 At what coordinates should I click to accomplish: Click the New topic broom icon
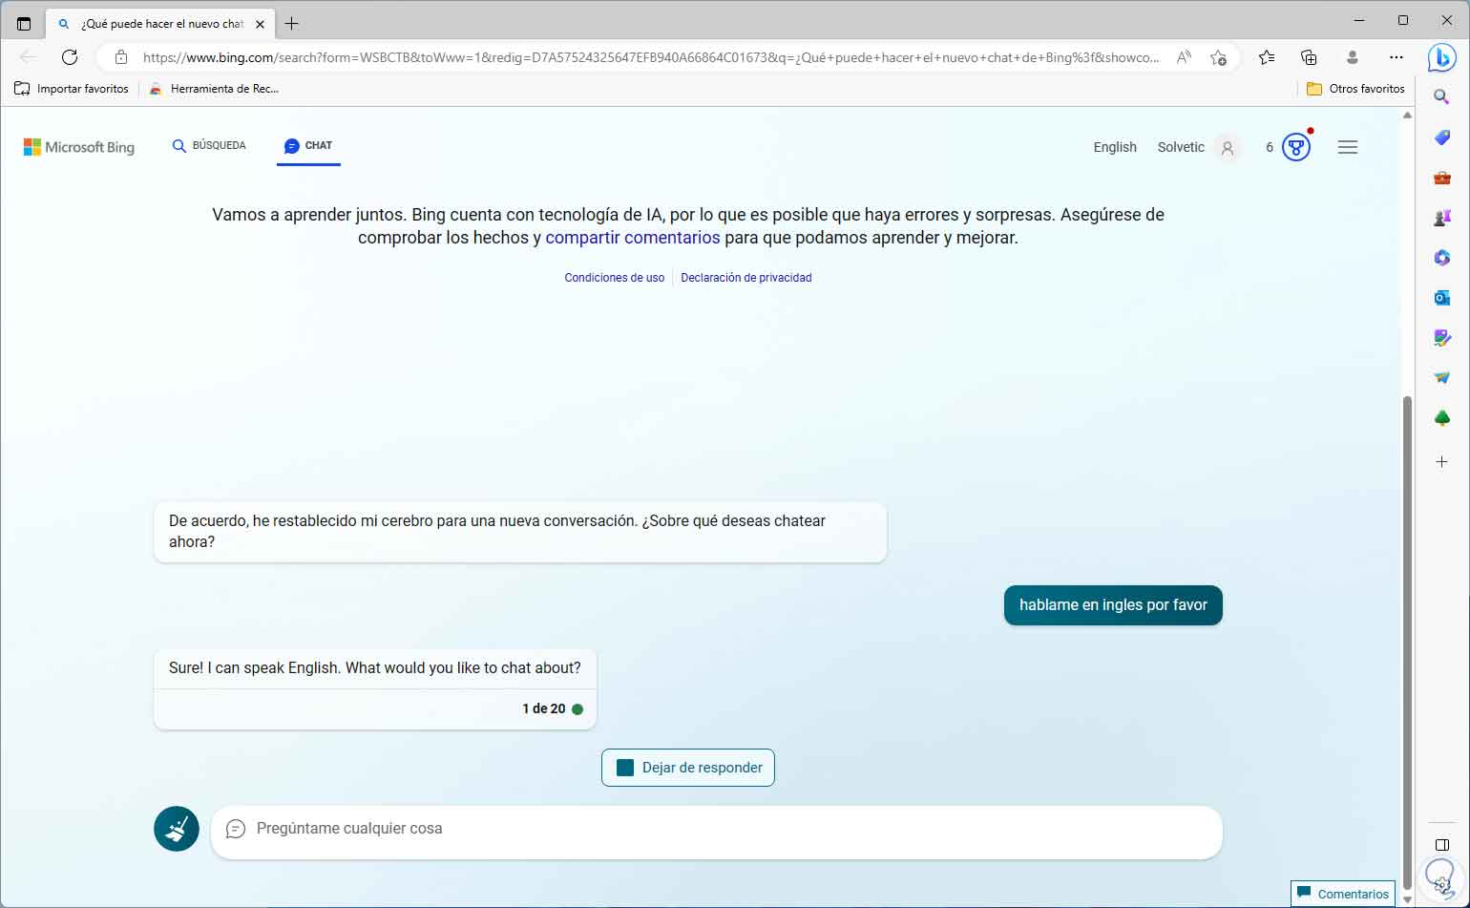point(177,829)
